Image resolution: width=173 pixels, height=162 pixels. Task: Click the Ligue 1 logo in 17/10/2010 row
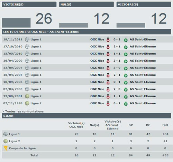(27, 47)
